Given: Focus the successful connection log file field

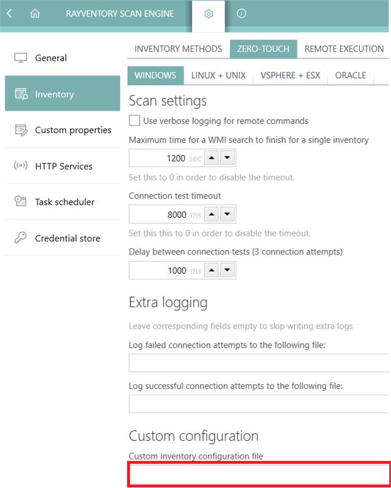Looking at the screenshot, I should coord(259,404).
